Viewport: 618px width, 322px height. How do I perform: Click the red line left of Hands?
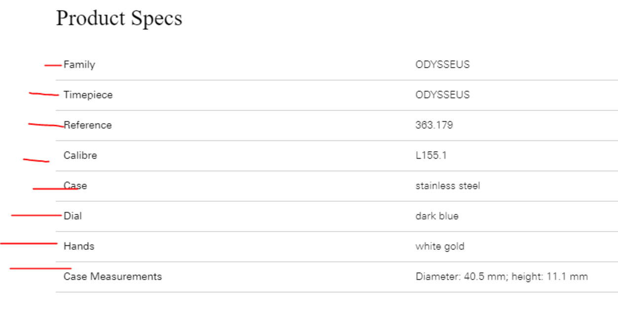(29, 243)
